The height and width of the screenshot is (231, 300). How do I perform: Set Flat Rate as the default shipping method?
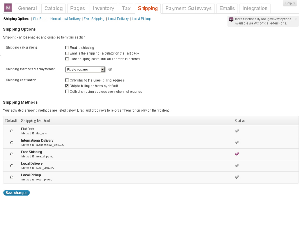11,131
